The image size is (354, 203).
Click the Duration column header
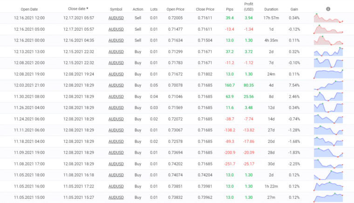(x=271, y=9)
